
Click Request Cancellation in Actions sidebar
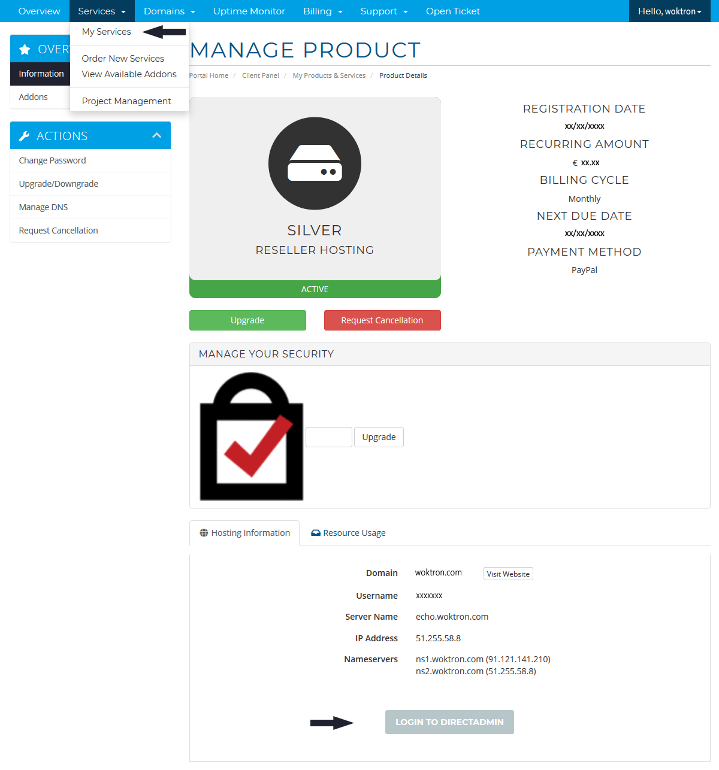coord(90,231)
